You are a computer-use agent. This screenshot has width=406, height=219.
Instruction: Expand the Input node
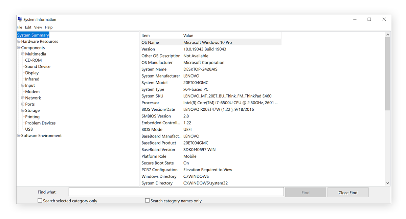(23, 85)
